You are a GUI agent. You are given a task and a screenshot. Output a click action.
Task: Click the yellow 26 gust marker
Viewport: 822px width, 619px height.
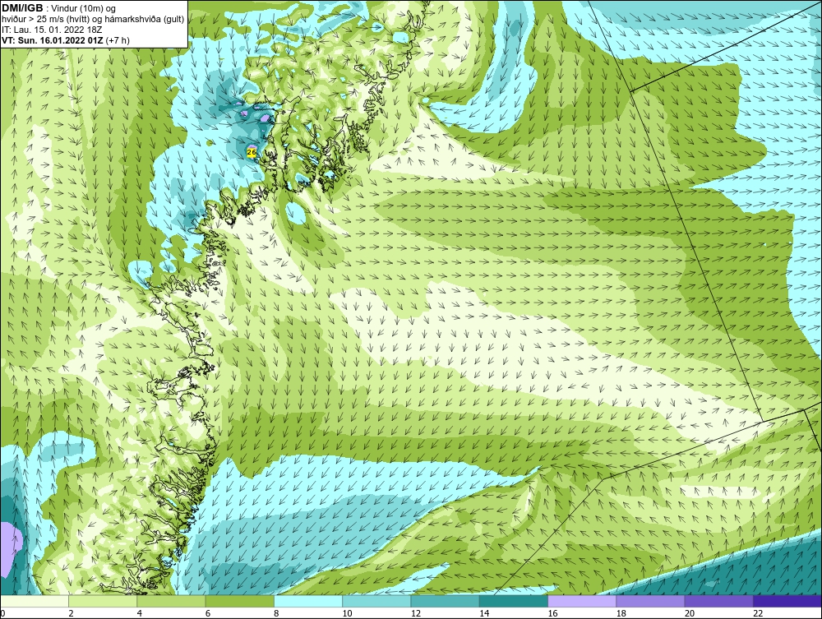251,152
